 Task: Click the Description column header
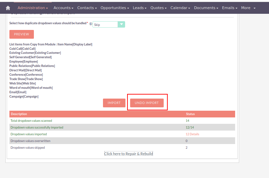19,114
